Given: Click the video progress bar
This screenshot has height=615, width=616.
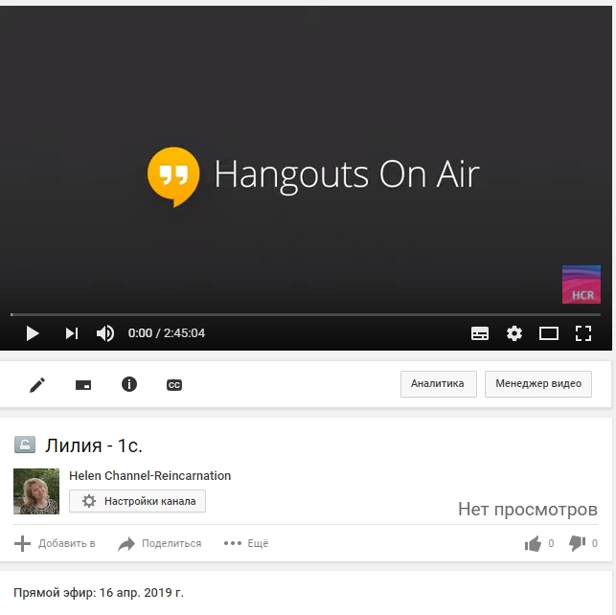Looking at the screenshot, I should [305, 314].
